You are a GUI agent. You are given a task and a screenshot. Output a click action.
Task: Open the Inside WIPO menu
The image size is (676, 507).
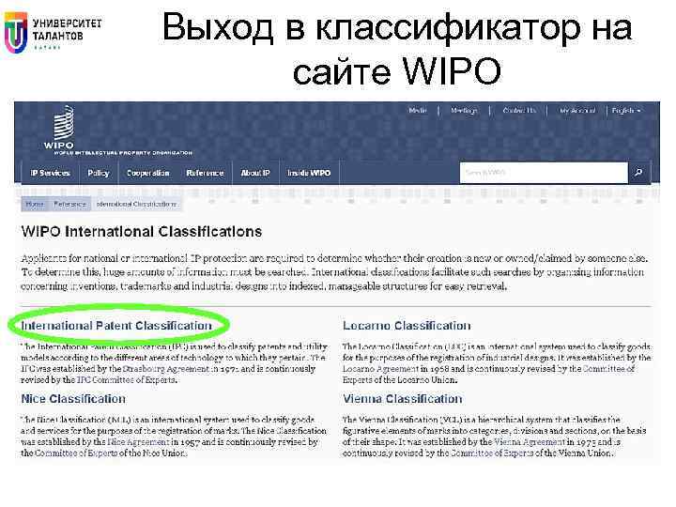pyautogui.click(x=309, y=173)
